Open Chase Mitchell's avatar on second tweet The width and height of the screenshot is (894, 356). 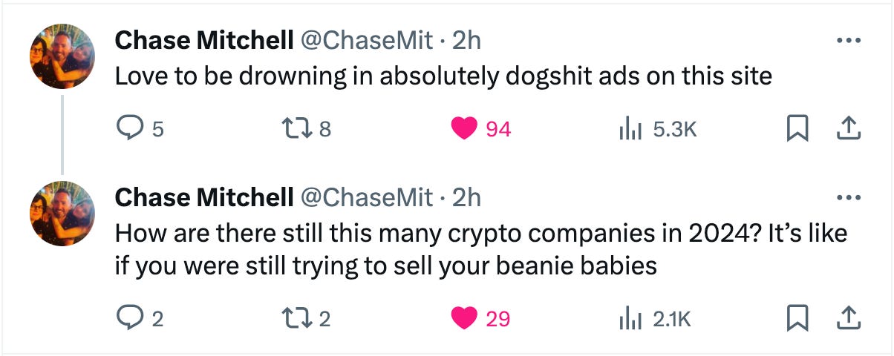(x=62, y=214)
